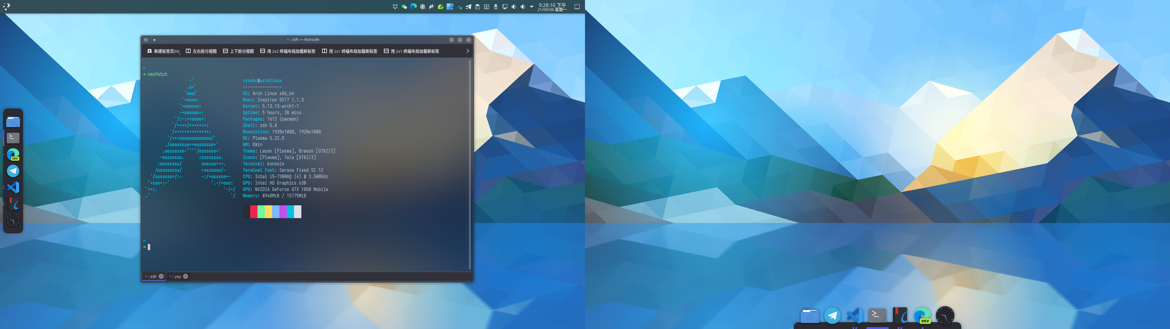Open the file manager from the left dock

13,122
